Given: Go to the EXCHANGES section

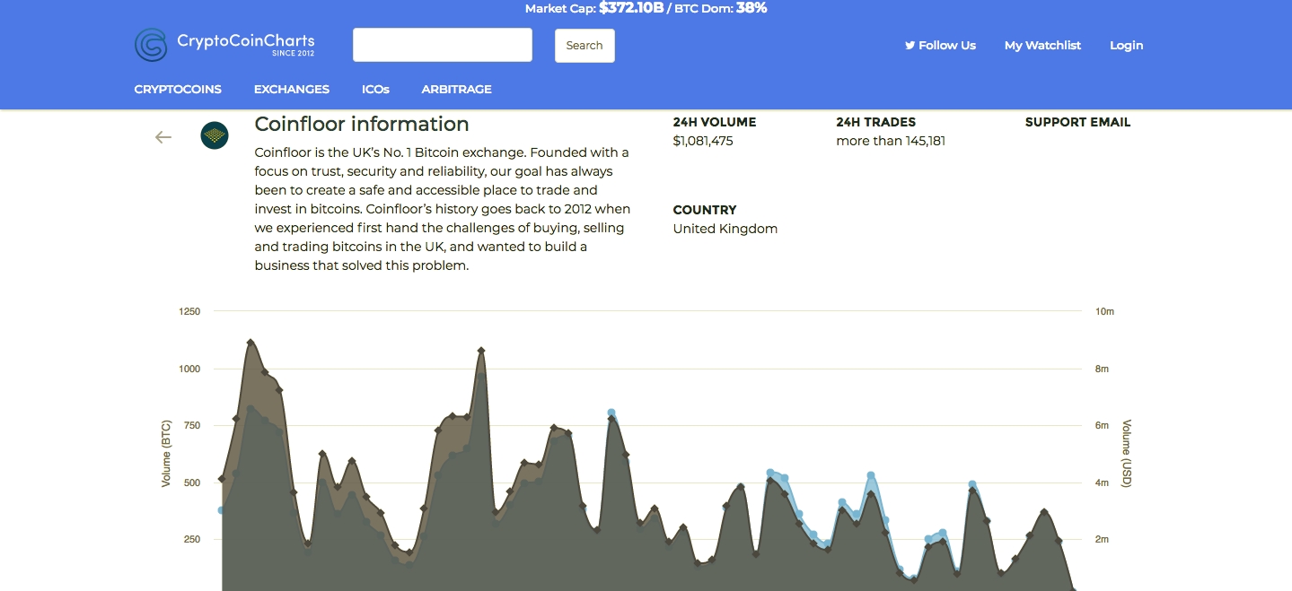Looking at the screenshot, I should [x=292, y=89].
